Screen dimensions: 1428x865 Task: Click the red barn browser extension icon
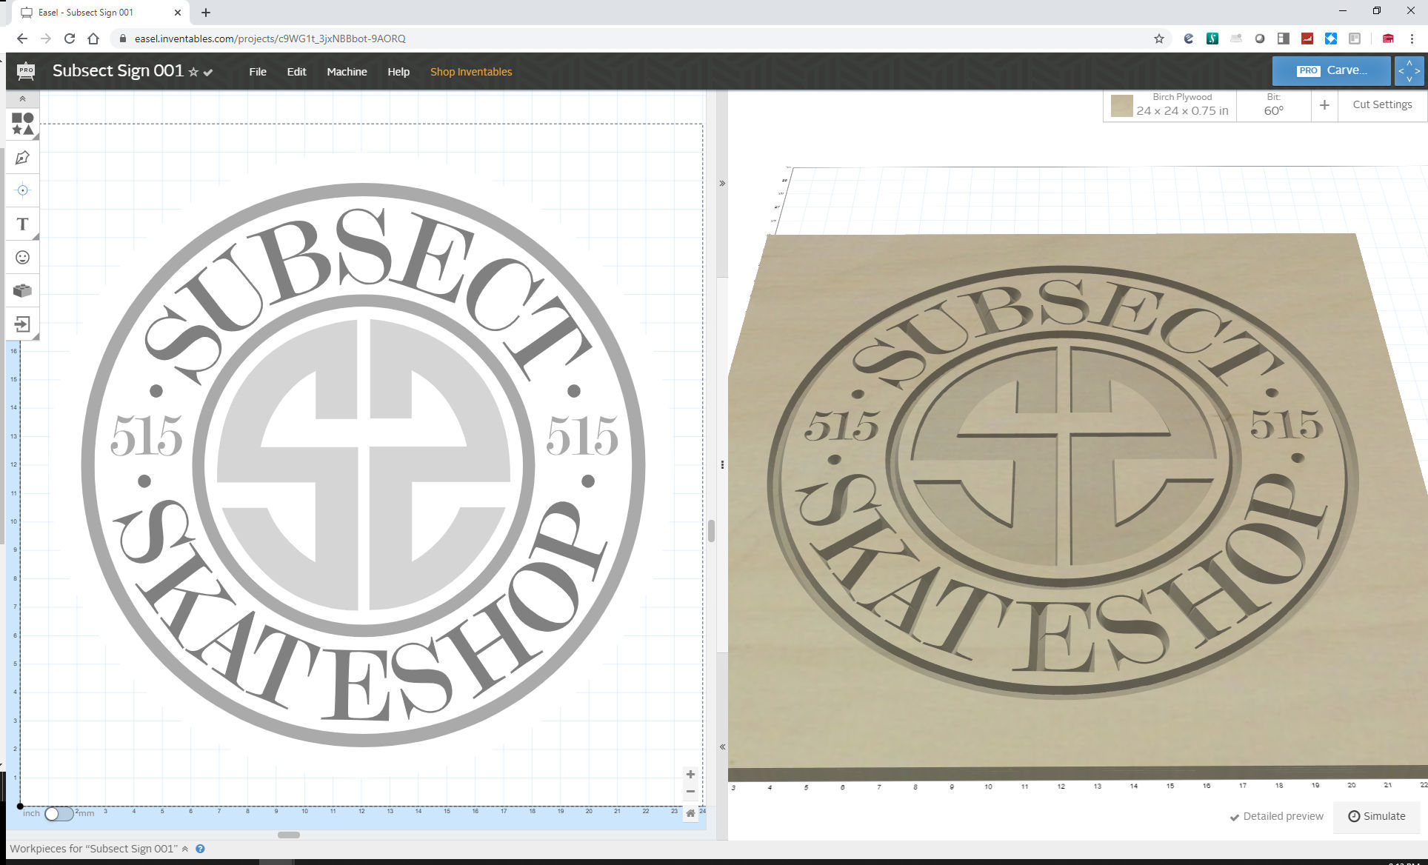(x=1388, y=39)
